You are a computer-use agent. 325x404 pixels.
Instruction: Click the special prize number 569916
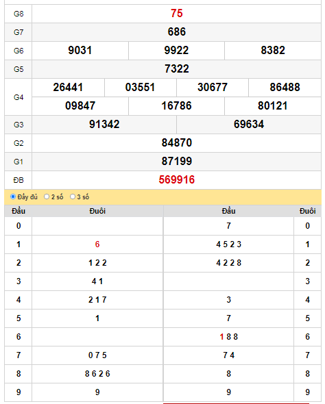coord(176,180)
